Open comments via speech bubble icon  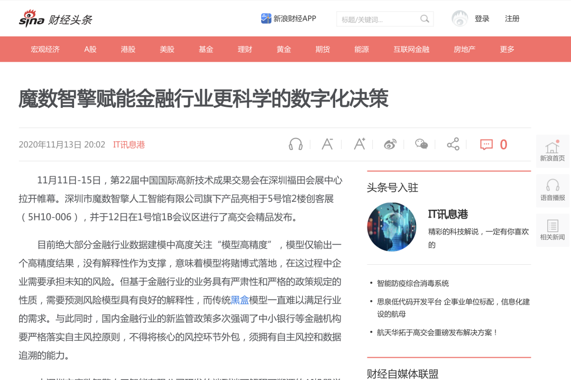point(486,144)
